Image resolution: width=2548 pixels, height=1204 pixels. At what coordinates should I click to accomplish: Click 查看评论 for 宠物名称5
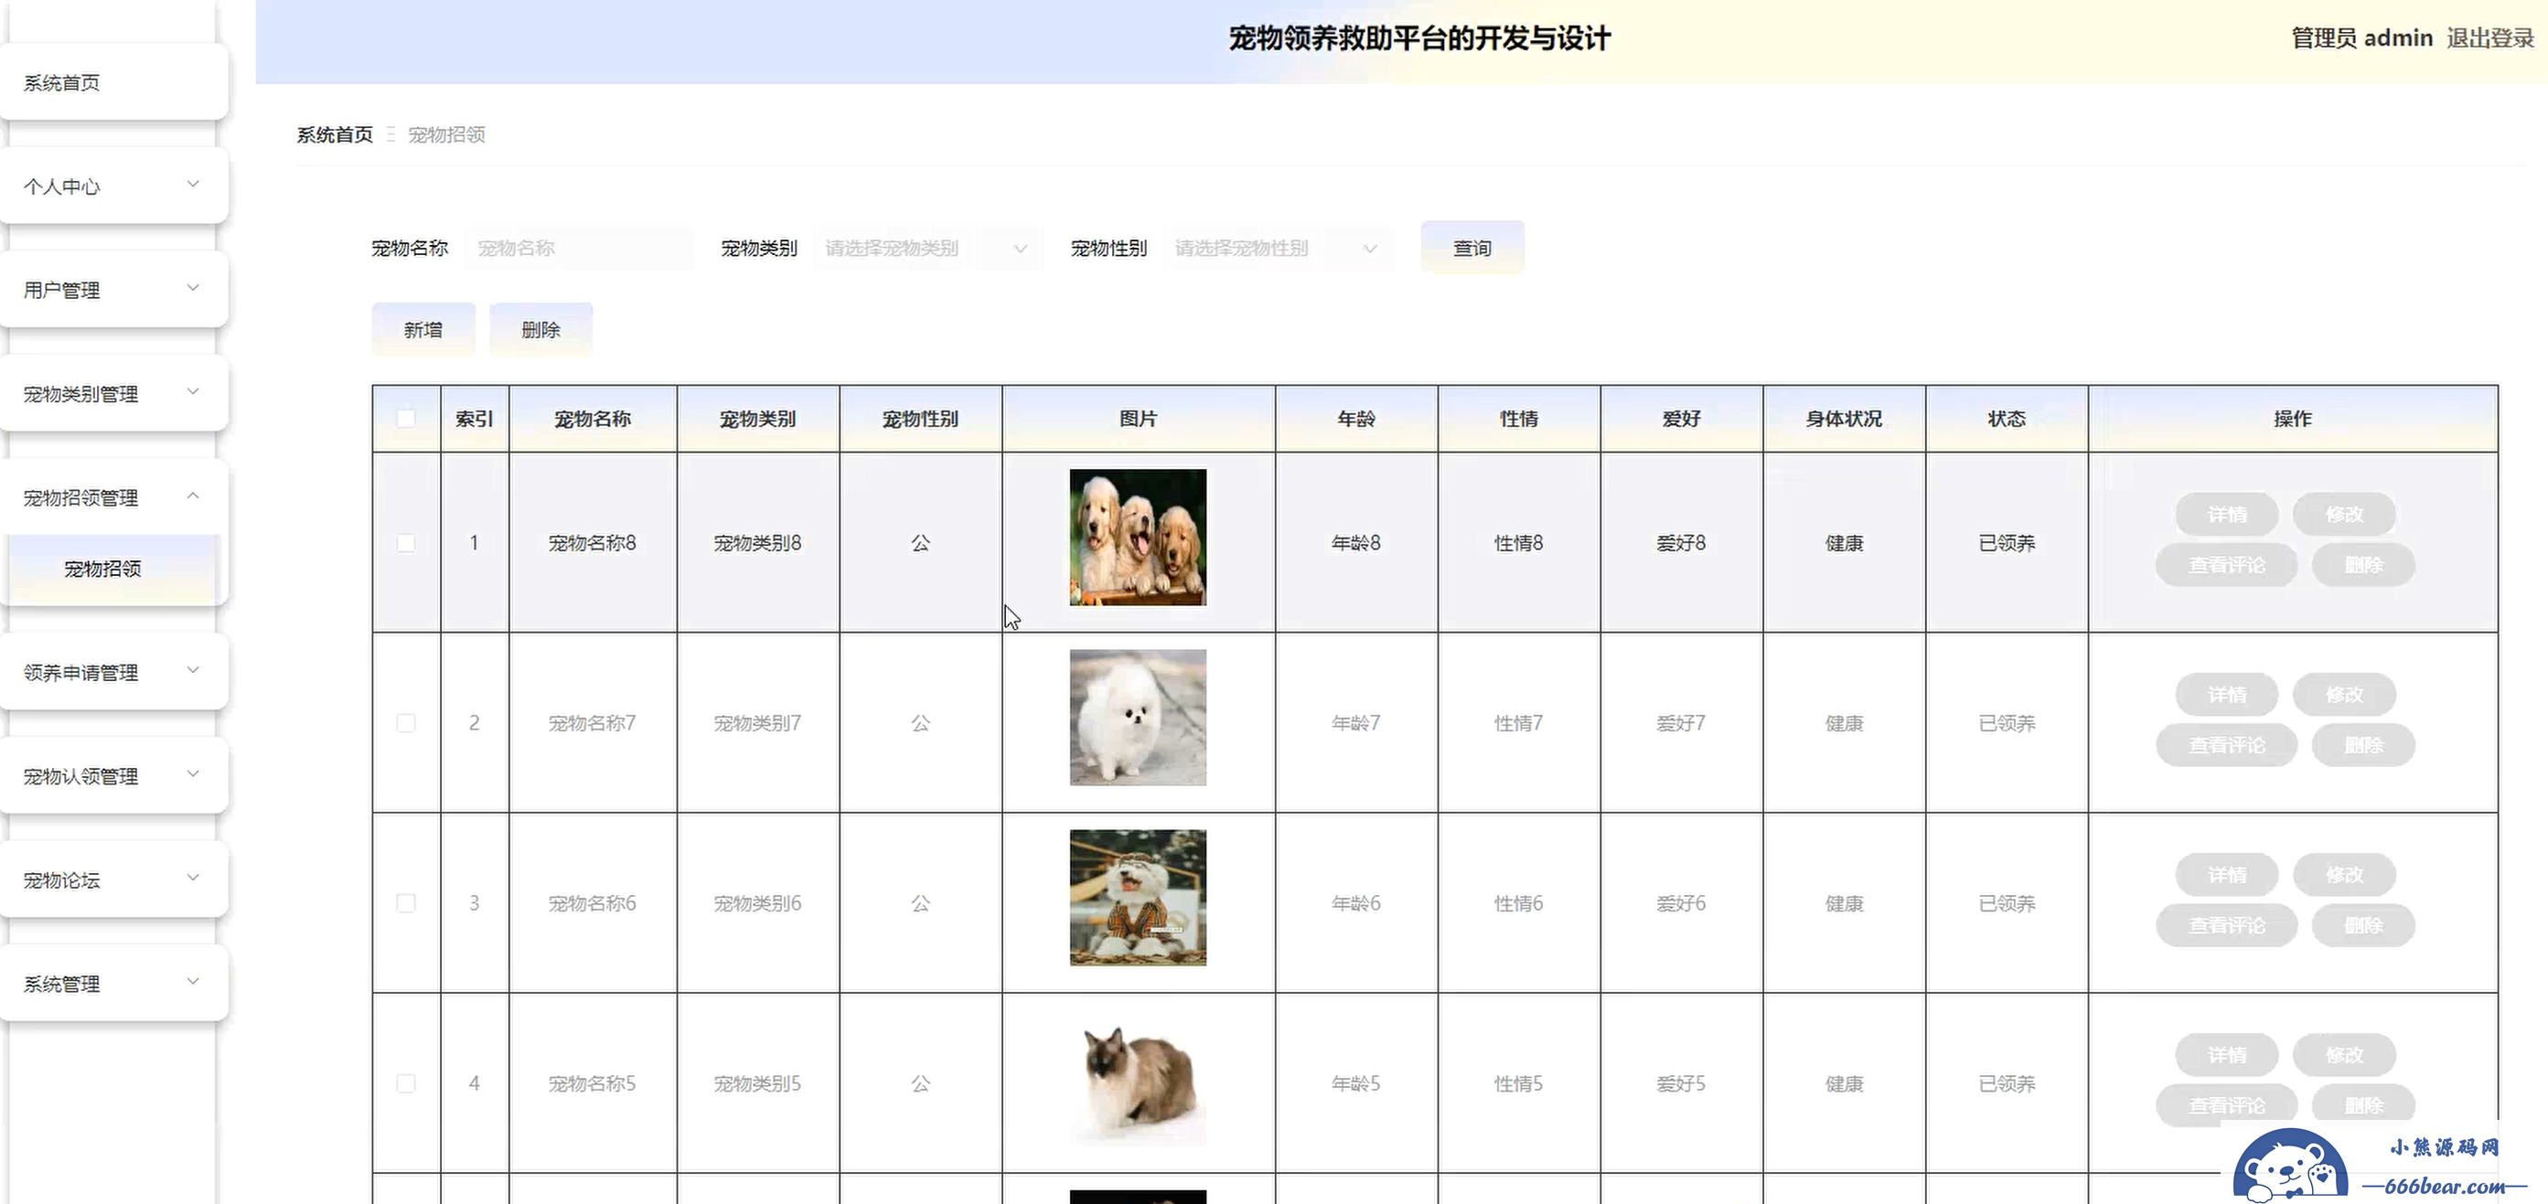pyautogui.click(x=2227, y=1105)
